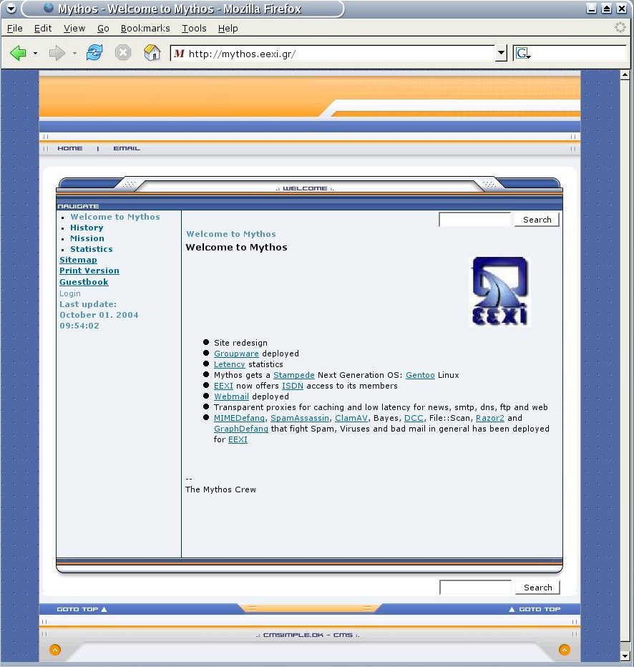Click the scrollbar down arrow
Viewport: 634px width, 667px height.
coord(625,656)
